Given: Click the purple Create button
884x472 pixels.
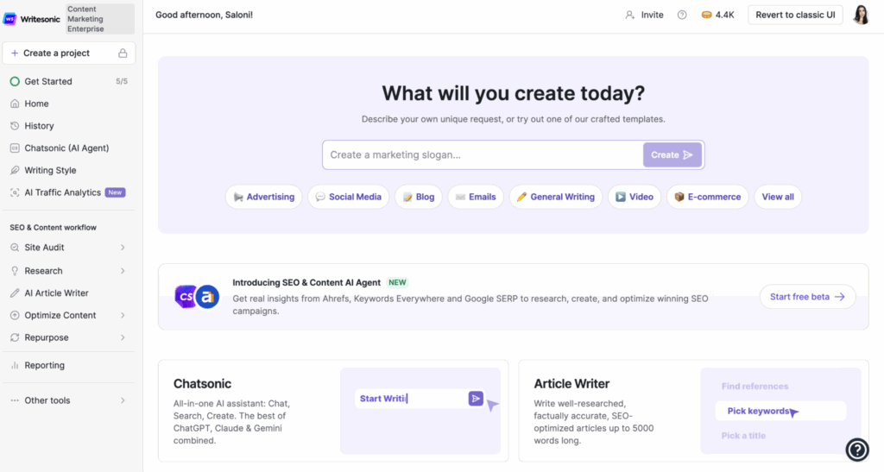Looking at the screenshot, I should [x=672, y=155].
